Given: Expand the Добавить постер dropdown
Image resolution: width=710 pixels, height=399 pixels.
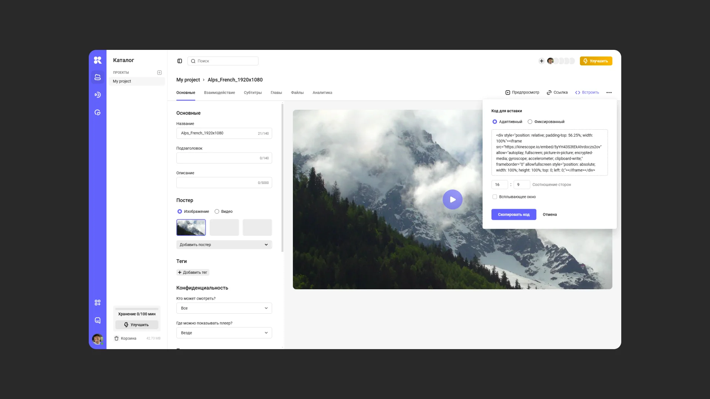Looking at the screenshot, I should point(224,245).
